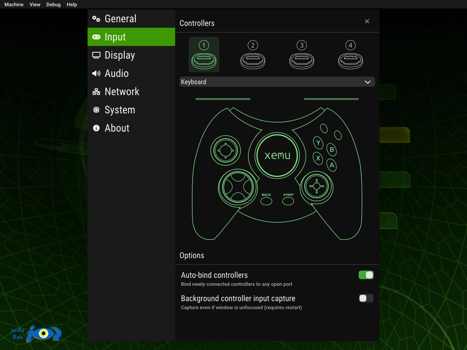Select controller port 3

tap(302, 54)
